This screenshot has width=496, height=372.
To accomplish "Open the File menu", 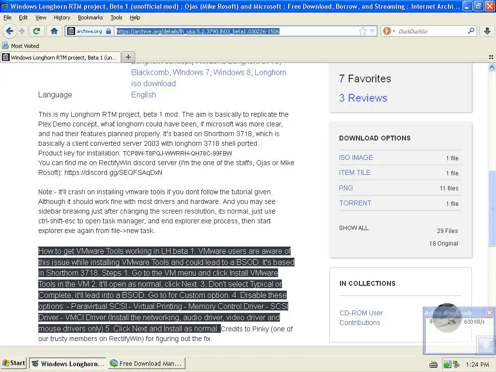I will (7, 17).
